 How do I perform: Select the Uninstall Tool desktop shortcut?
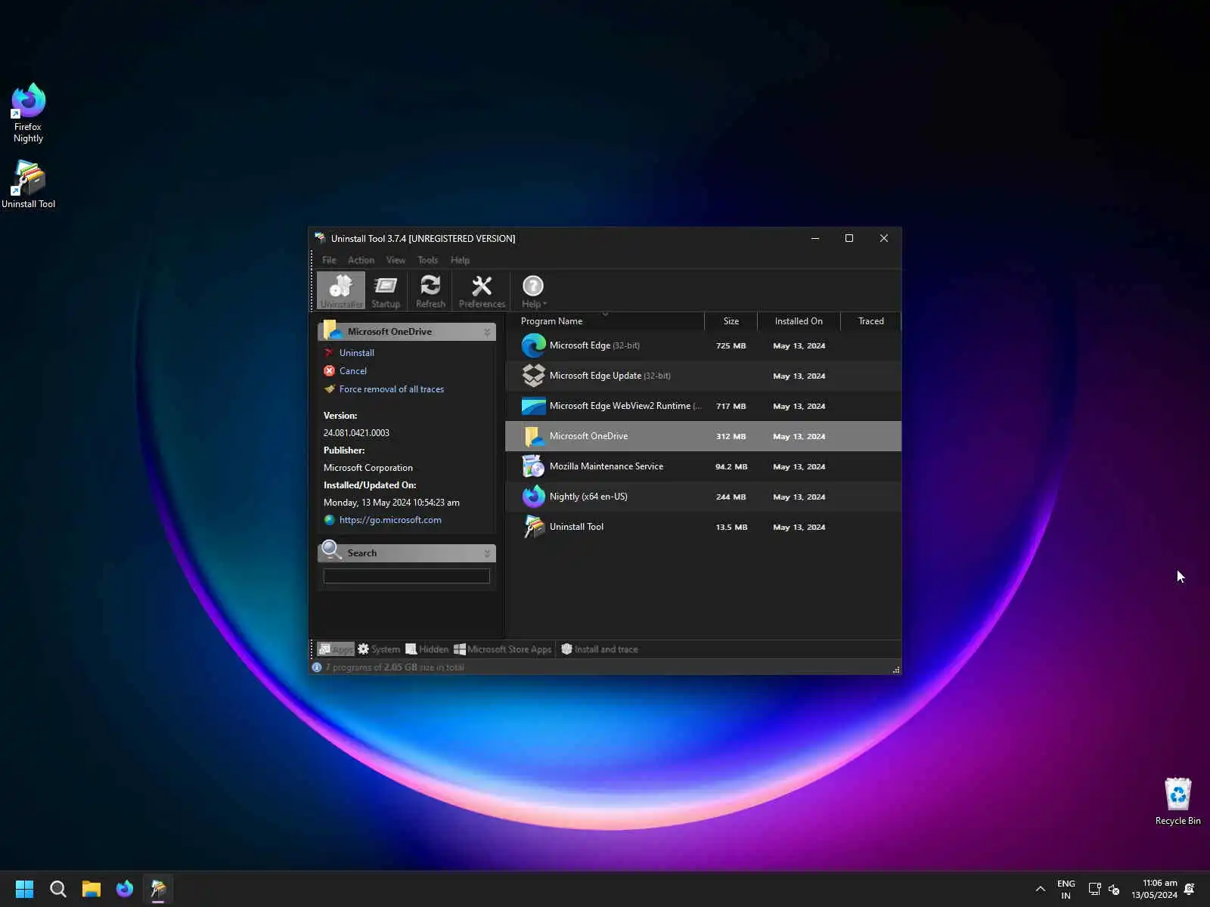click(x=28, y=184)
